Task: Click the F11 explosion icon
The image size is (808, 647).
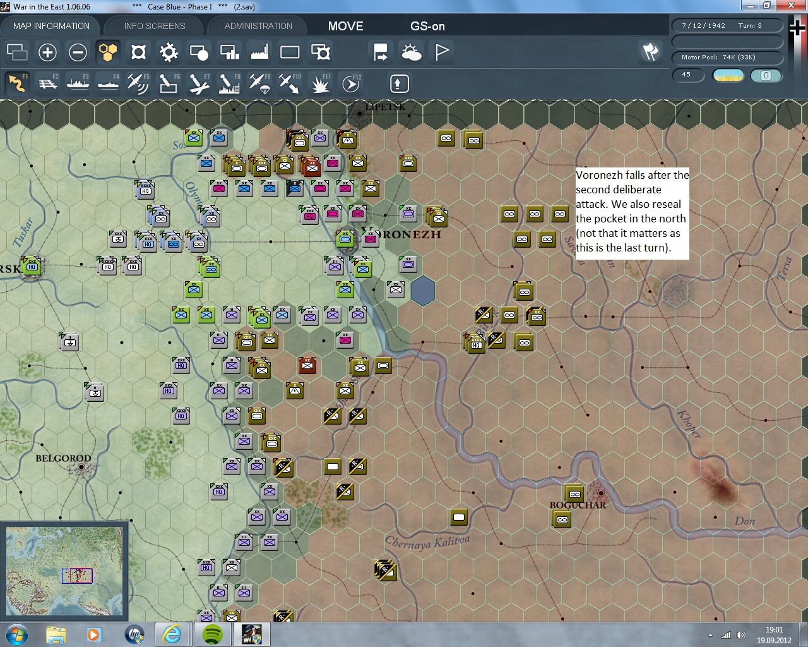Action: click(x=320, y=83)
